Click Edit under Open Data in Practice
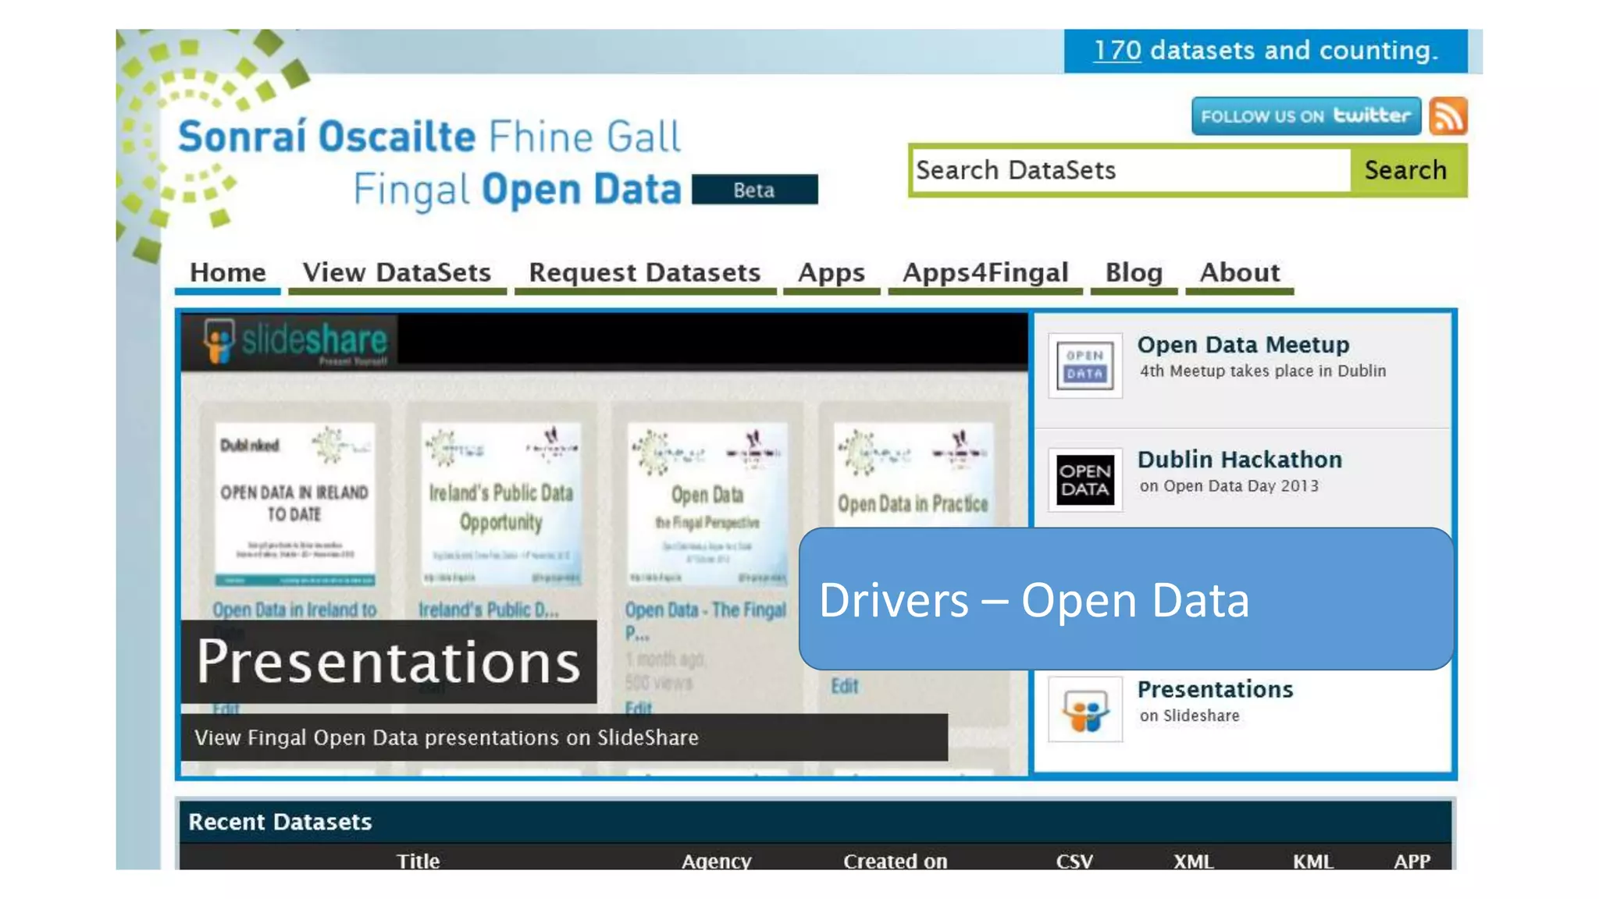The height and width of the screenshot is (899, 1599). (844, 686)
